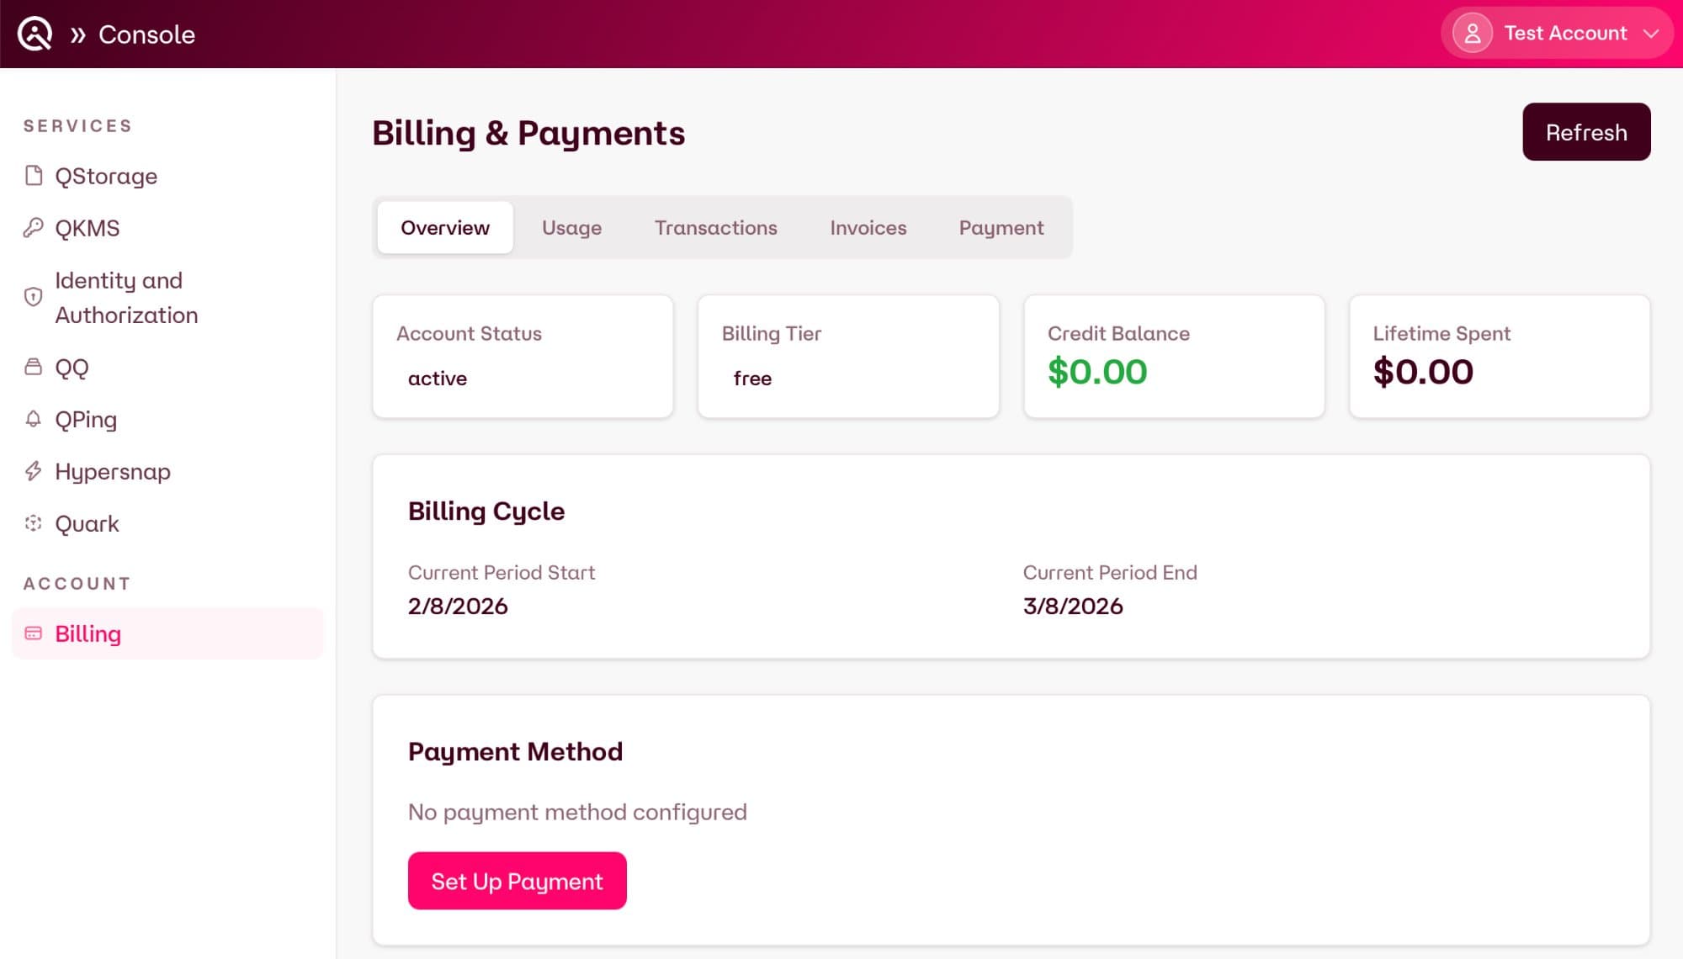Click the QKMS key icon
This screenshot has height=959, width=1683.
(34, 228)
